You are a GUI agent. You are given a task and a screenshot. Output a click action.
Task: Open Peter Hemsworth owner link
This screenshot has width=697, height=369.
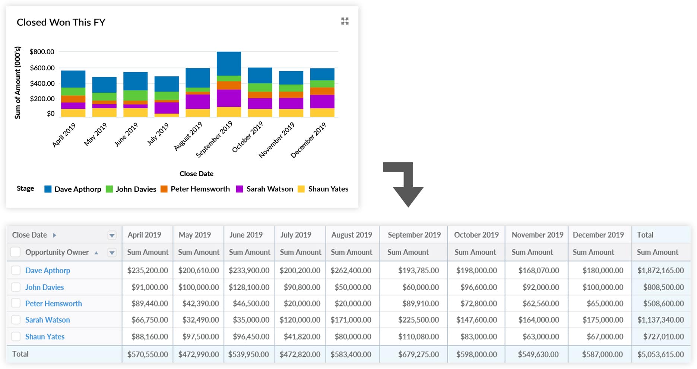(x=53, y=303)
